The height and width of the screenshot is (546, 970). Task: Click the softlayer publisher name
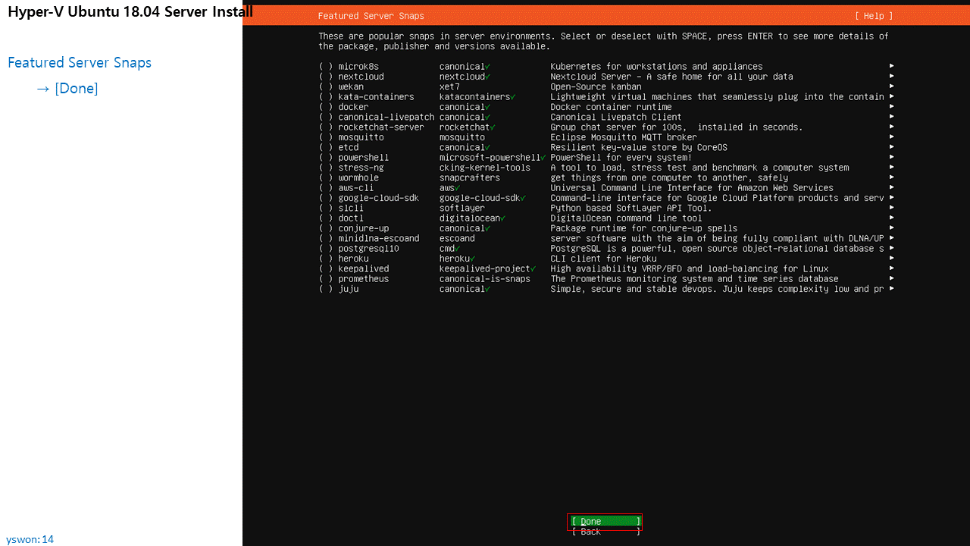pyautogui.click(x=462, y=208)
